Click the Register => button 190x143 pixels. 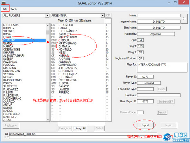pos(11,126)
